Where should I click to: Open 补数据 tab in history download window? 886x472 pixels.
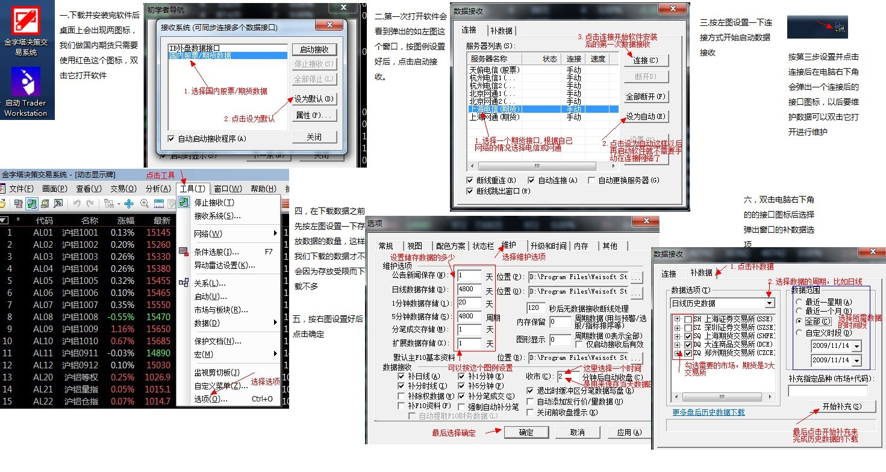pyautogui.click(x=702, y=273)
